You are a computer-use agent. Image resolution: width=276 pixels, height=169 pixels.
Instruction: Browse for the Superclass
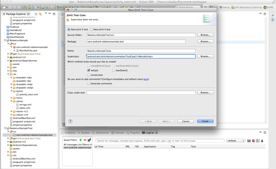(x=205, y=56)
